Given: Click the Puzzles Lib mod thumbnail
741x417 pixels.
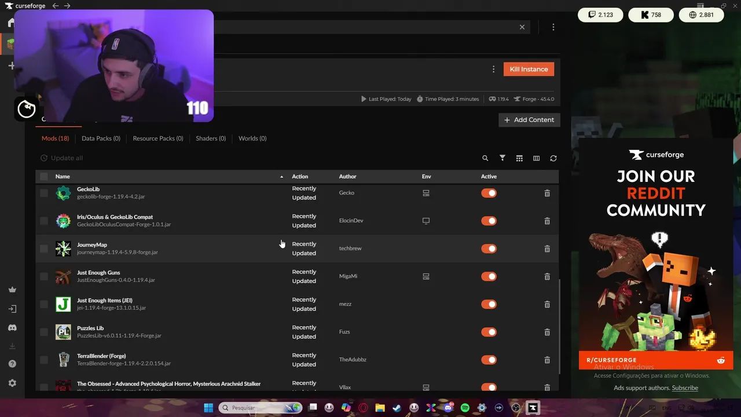Looking at the screenshot, I should 63,332.
